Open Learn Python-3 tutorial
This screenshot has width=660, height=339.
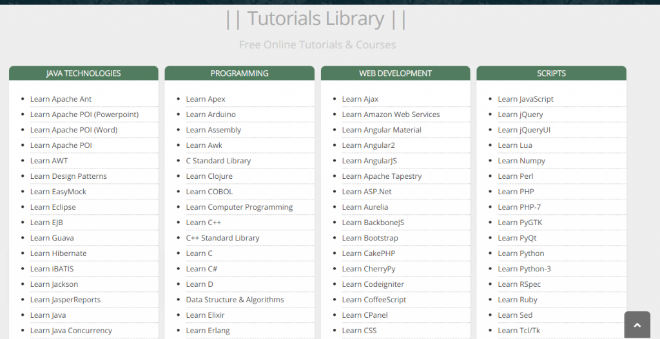click(524, 269)
